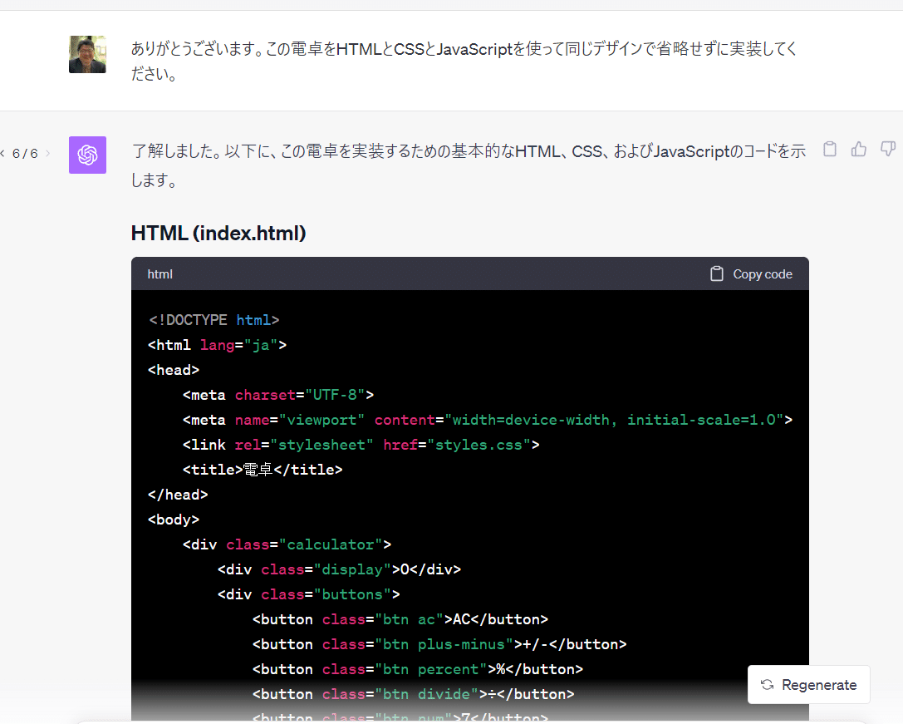
Task: Click the meta charset UTF-8 line
Action: pos(278,395)
